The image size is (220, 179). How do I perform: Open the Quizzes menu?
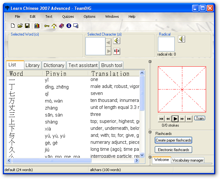pyautogui.click(x=68, y=17)
